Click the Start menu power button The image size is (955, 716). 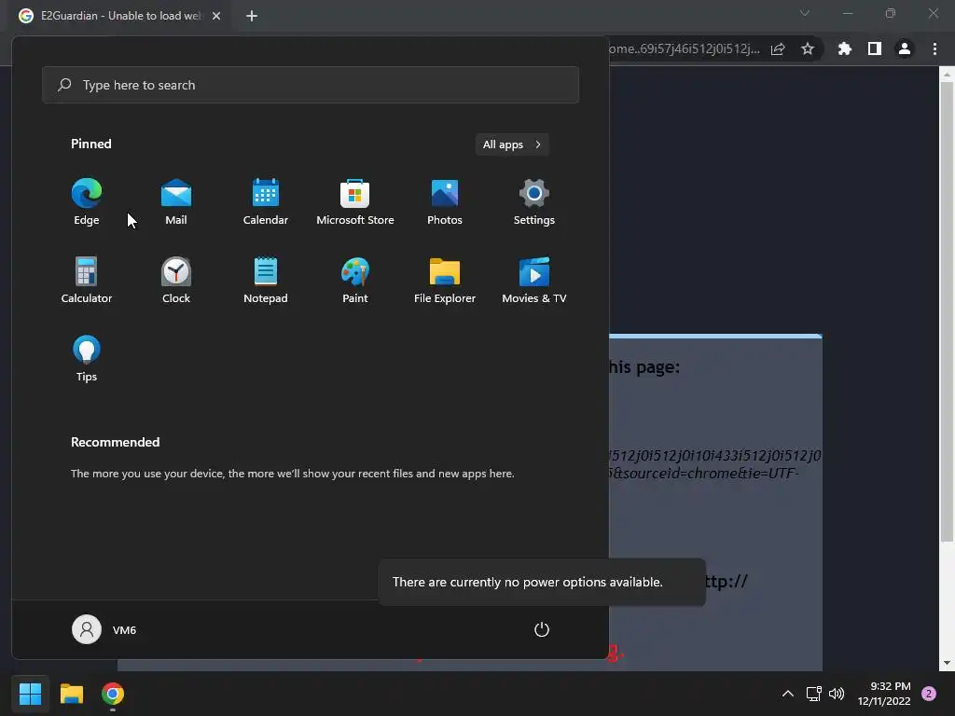tap(542, 629)
